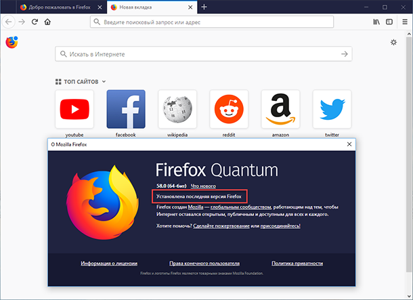This screenshot has width=413, height=300.
Task: Open new tab page settings gear
Action: pyautogui.click(x=393, y=42)
